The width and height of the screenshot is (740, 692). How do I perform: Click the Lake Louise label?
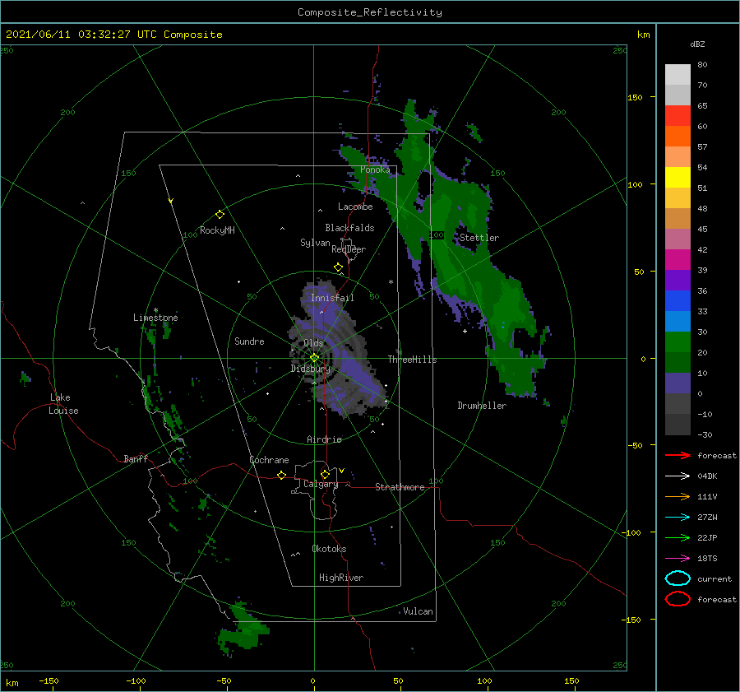coord(63,404)
